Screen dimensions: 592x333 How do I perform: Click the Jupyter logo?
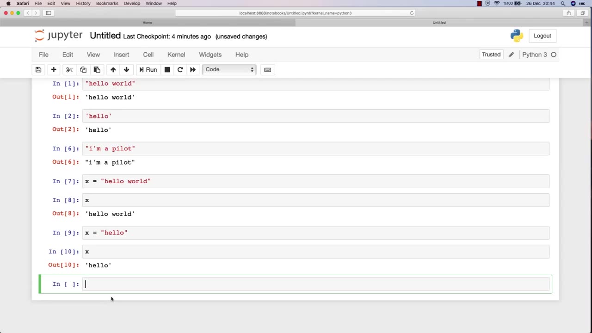(x=58, y=36)
